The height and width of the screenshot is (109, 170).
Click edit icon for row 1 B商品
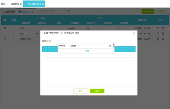(x=158, y=28)
